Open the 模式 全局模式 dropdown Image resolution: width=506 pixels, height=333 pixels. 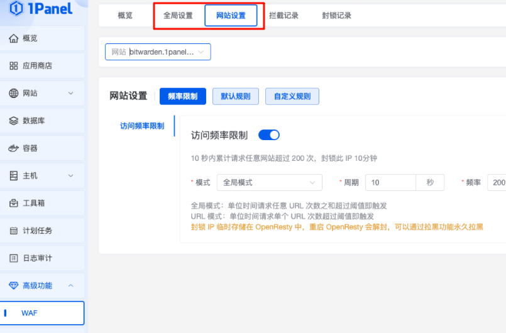coord(270,183)
